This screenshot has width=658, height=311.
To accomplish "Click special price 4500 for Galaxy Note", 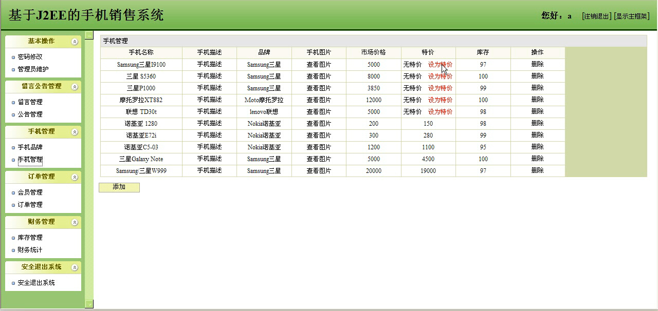I will coord(428,159).
